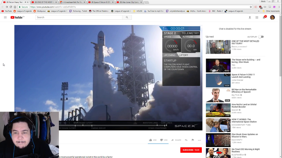Switch to the Alex Jones Clip tab
This screenshot has height=158, width=282.
129,2
